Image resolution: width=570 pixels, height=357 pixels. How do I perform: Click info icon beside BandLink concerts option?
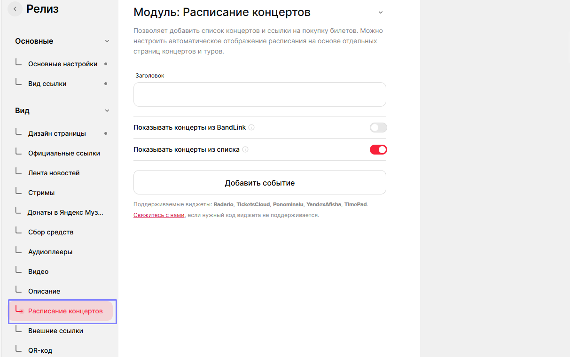pos(251,127)
